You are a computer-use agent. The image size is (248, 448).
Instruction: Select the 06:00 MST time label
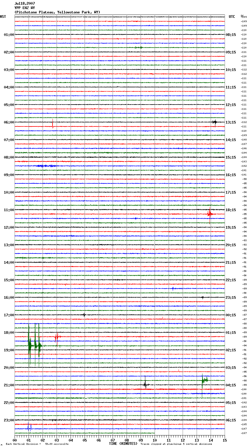(9, 122)
